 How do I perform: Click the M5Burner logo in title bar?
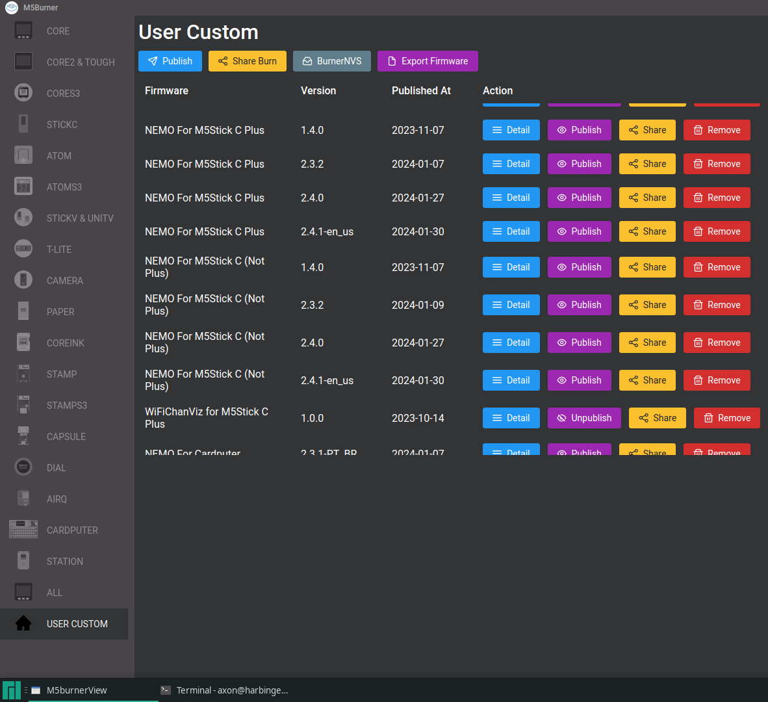11,7
